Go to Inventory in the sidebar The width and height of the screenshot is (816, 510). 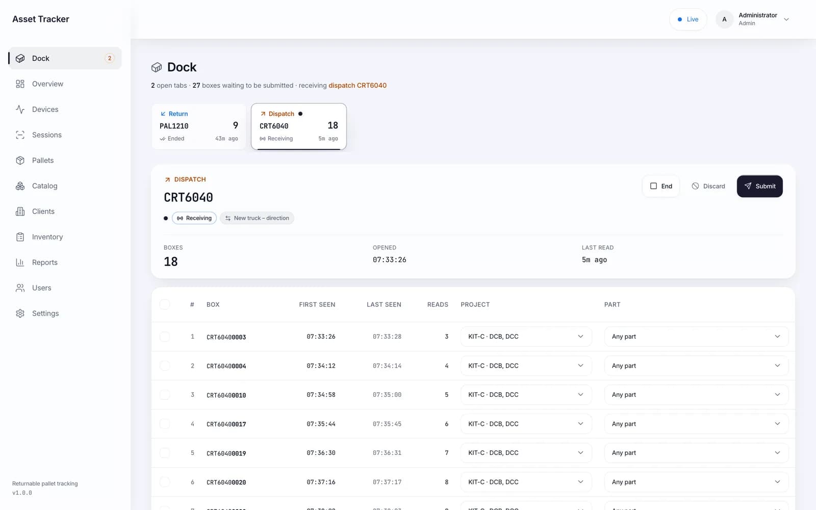pos(65,237)
